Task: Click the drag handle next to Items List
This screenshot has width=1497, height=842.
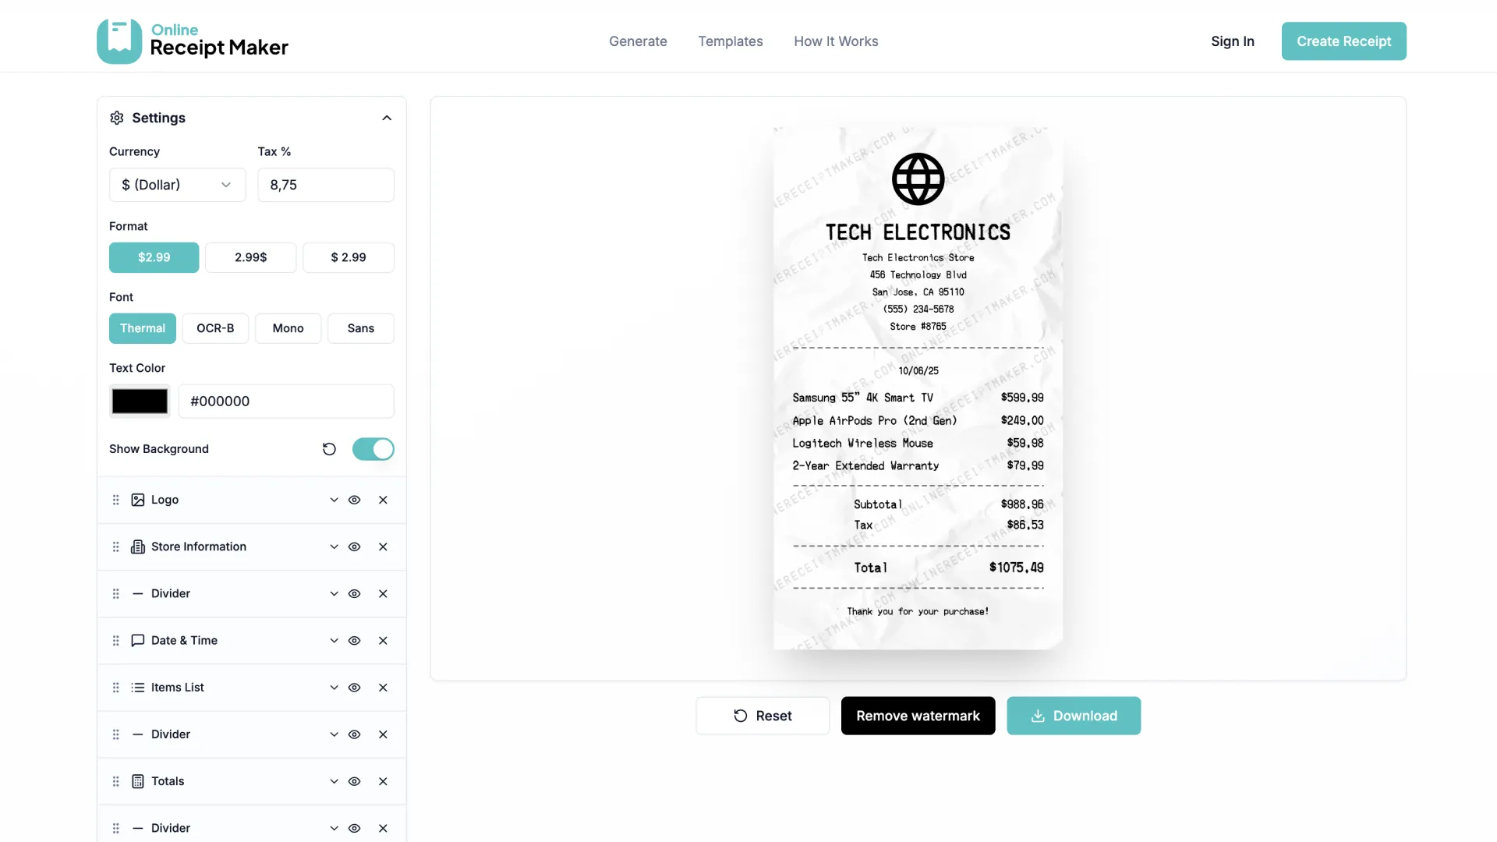Action: (115, 687)
